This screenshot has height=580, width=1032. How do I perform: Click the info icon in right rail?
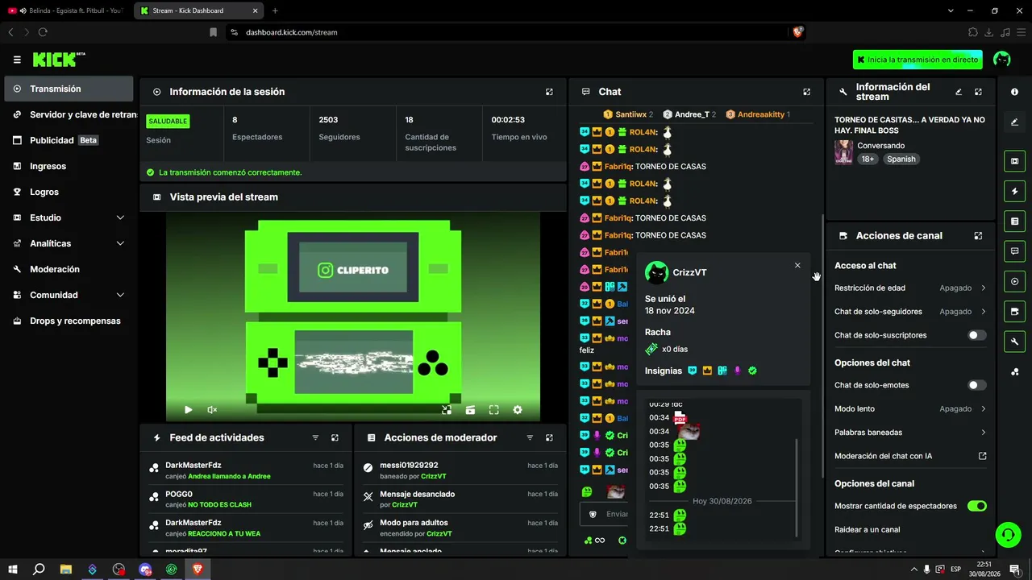coord(1014,92)
